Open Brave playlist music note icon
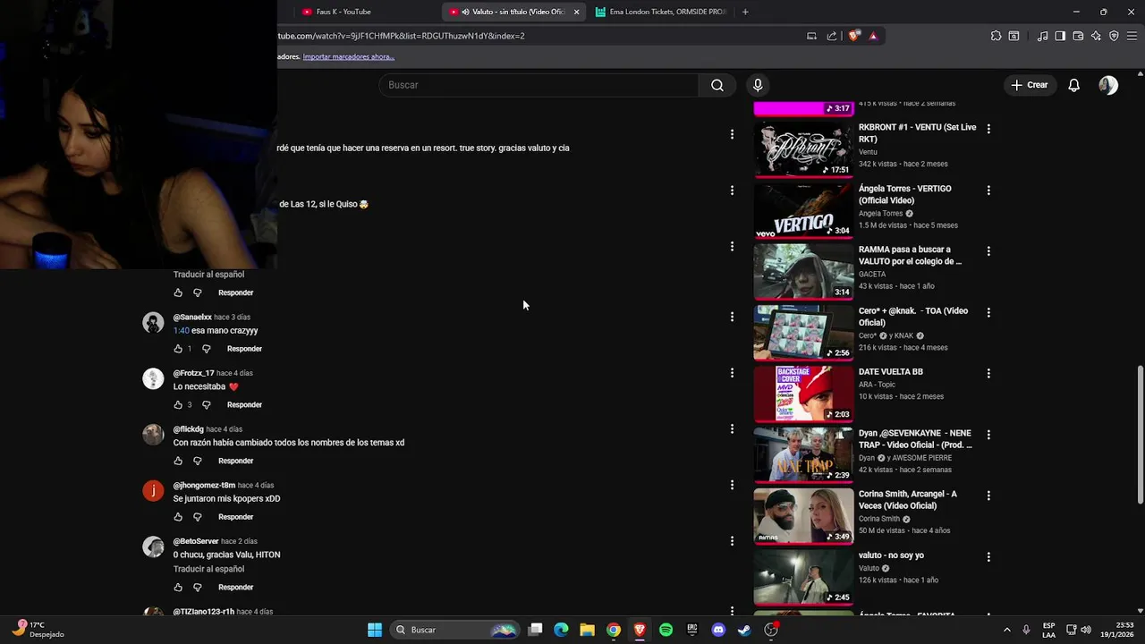This screenshot has height=644, width=1145. tap(1042, 36)
